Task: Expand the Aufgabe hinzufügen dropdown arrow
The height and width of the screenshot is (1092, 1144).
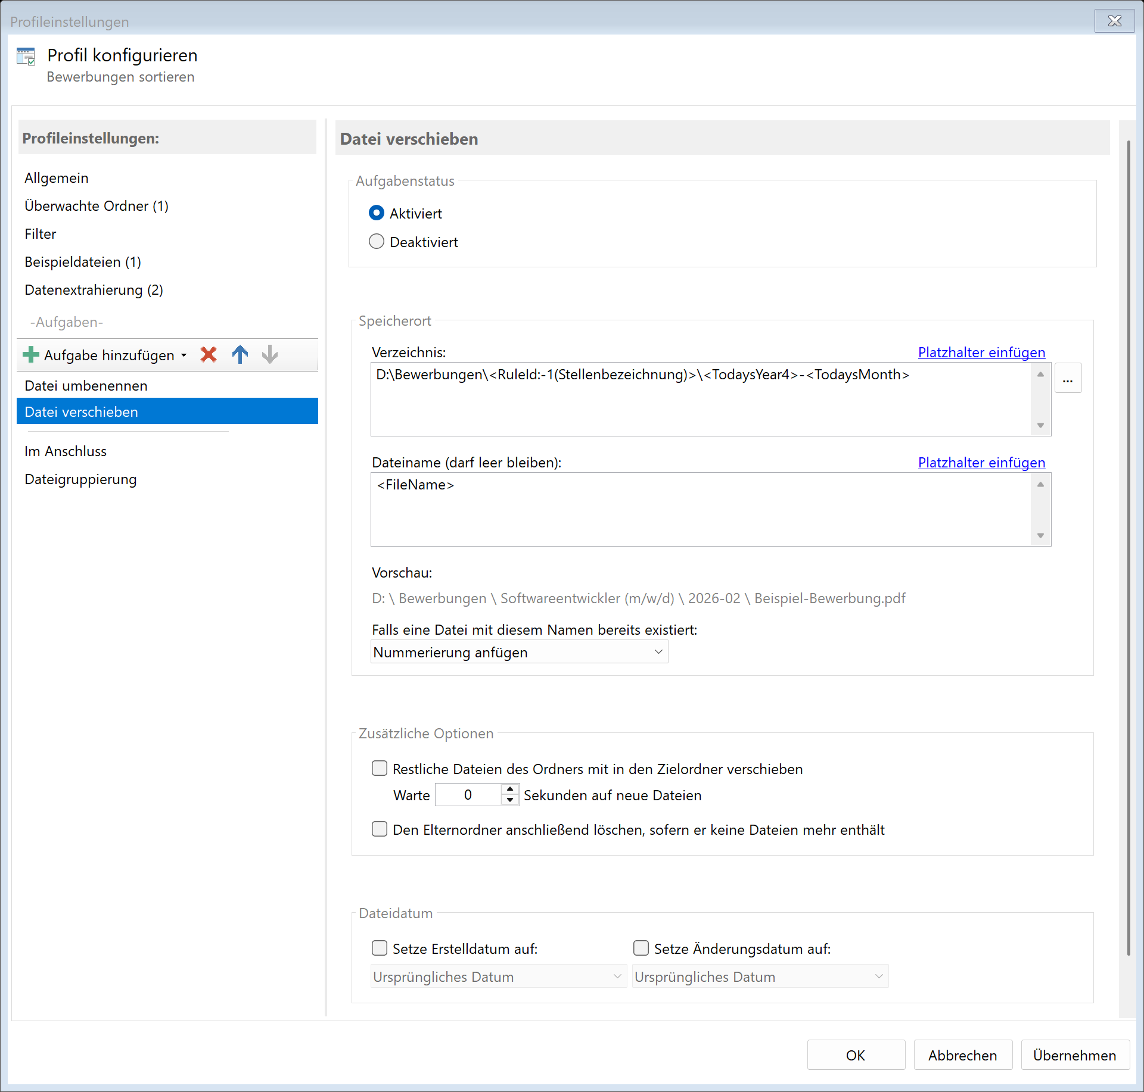Action: click(x=184, y=355)
